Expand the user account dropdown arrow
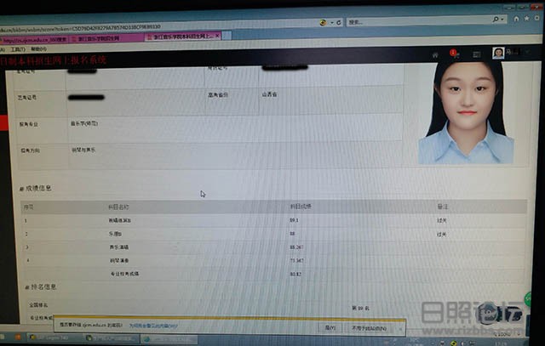The height and width of the screenshot is (346, 545). (528, 52)
